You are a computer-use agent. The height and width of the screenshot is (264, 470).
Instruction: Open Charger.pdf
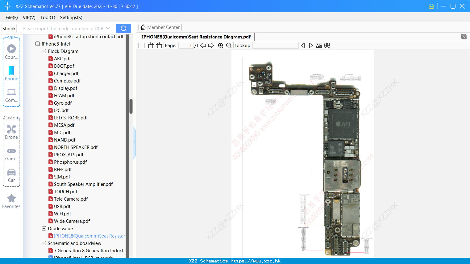(x=66, y=73)
